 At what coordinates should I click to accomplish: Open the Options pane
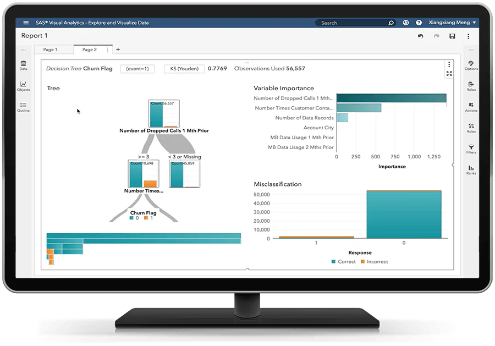471,65
